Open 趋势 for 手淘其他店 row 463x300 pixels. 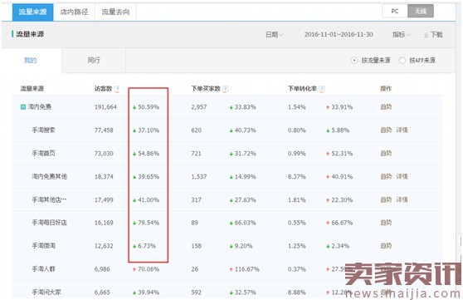pyautogui.click(x=386, y=199)
